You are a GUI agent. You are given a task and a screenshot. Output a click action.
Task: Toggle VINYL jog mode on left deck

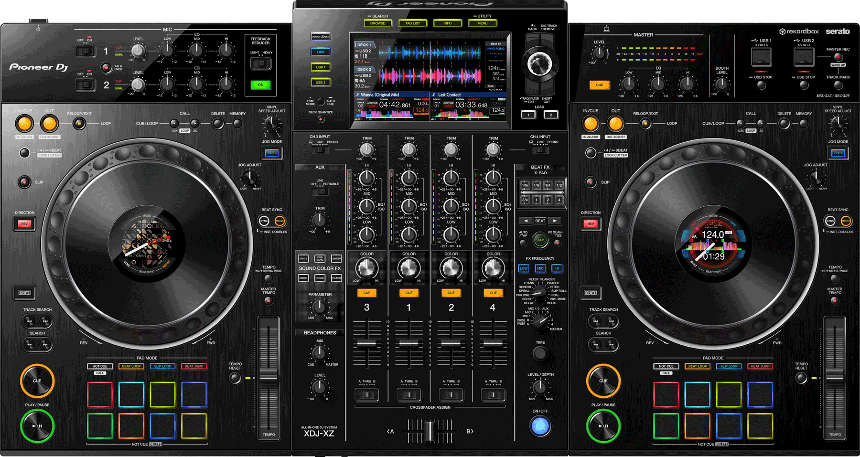click(x=272, y=153)
